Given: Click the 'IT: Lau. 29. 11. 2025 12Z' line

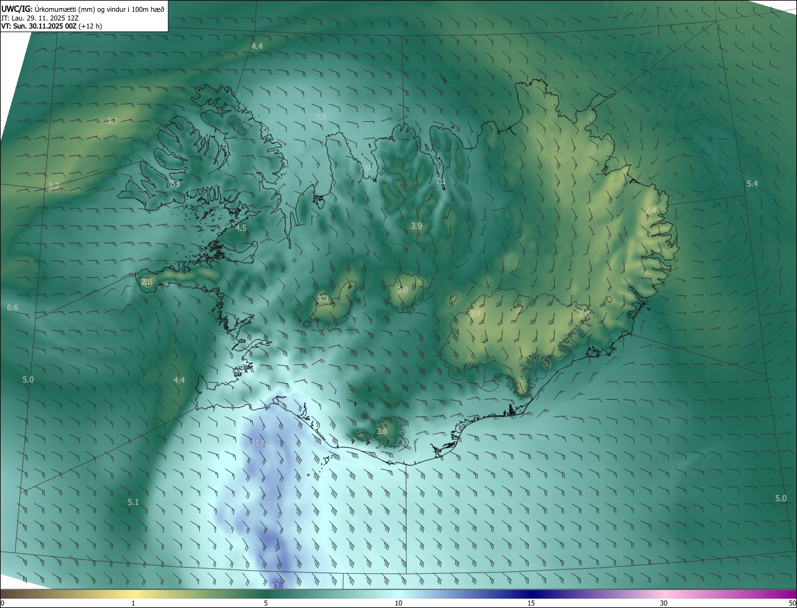Looking at the screenshot, I should (40, 18).
